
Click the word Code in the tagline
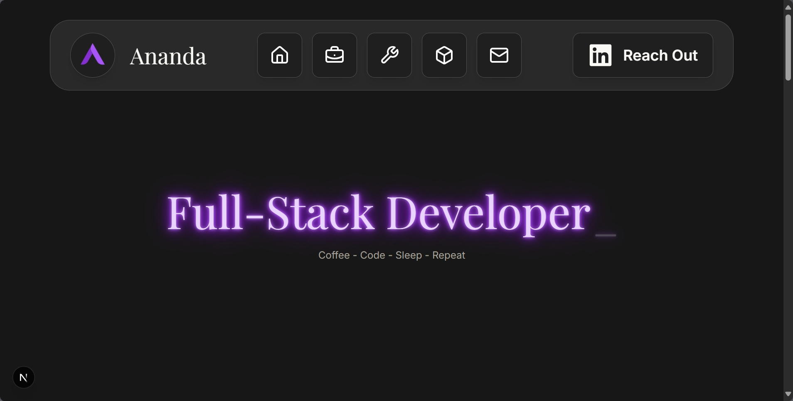pos(372,255)
